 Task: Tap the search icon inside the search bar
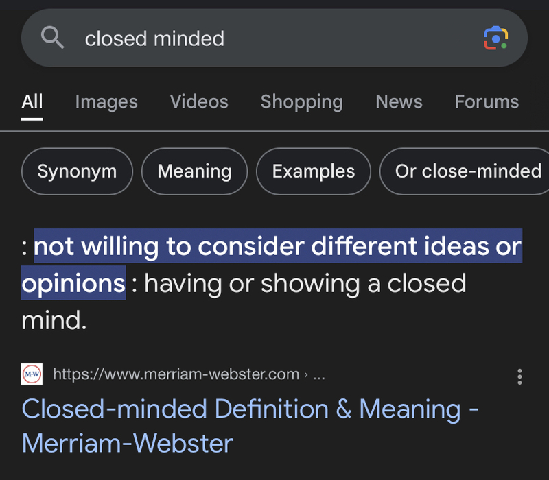coord(53,38)
